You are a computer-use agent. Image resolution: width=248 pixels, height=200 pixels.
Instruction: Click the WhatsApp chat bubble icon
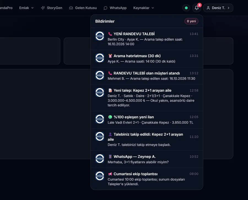(106, 8)
